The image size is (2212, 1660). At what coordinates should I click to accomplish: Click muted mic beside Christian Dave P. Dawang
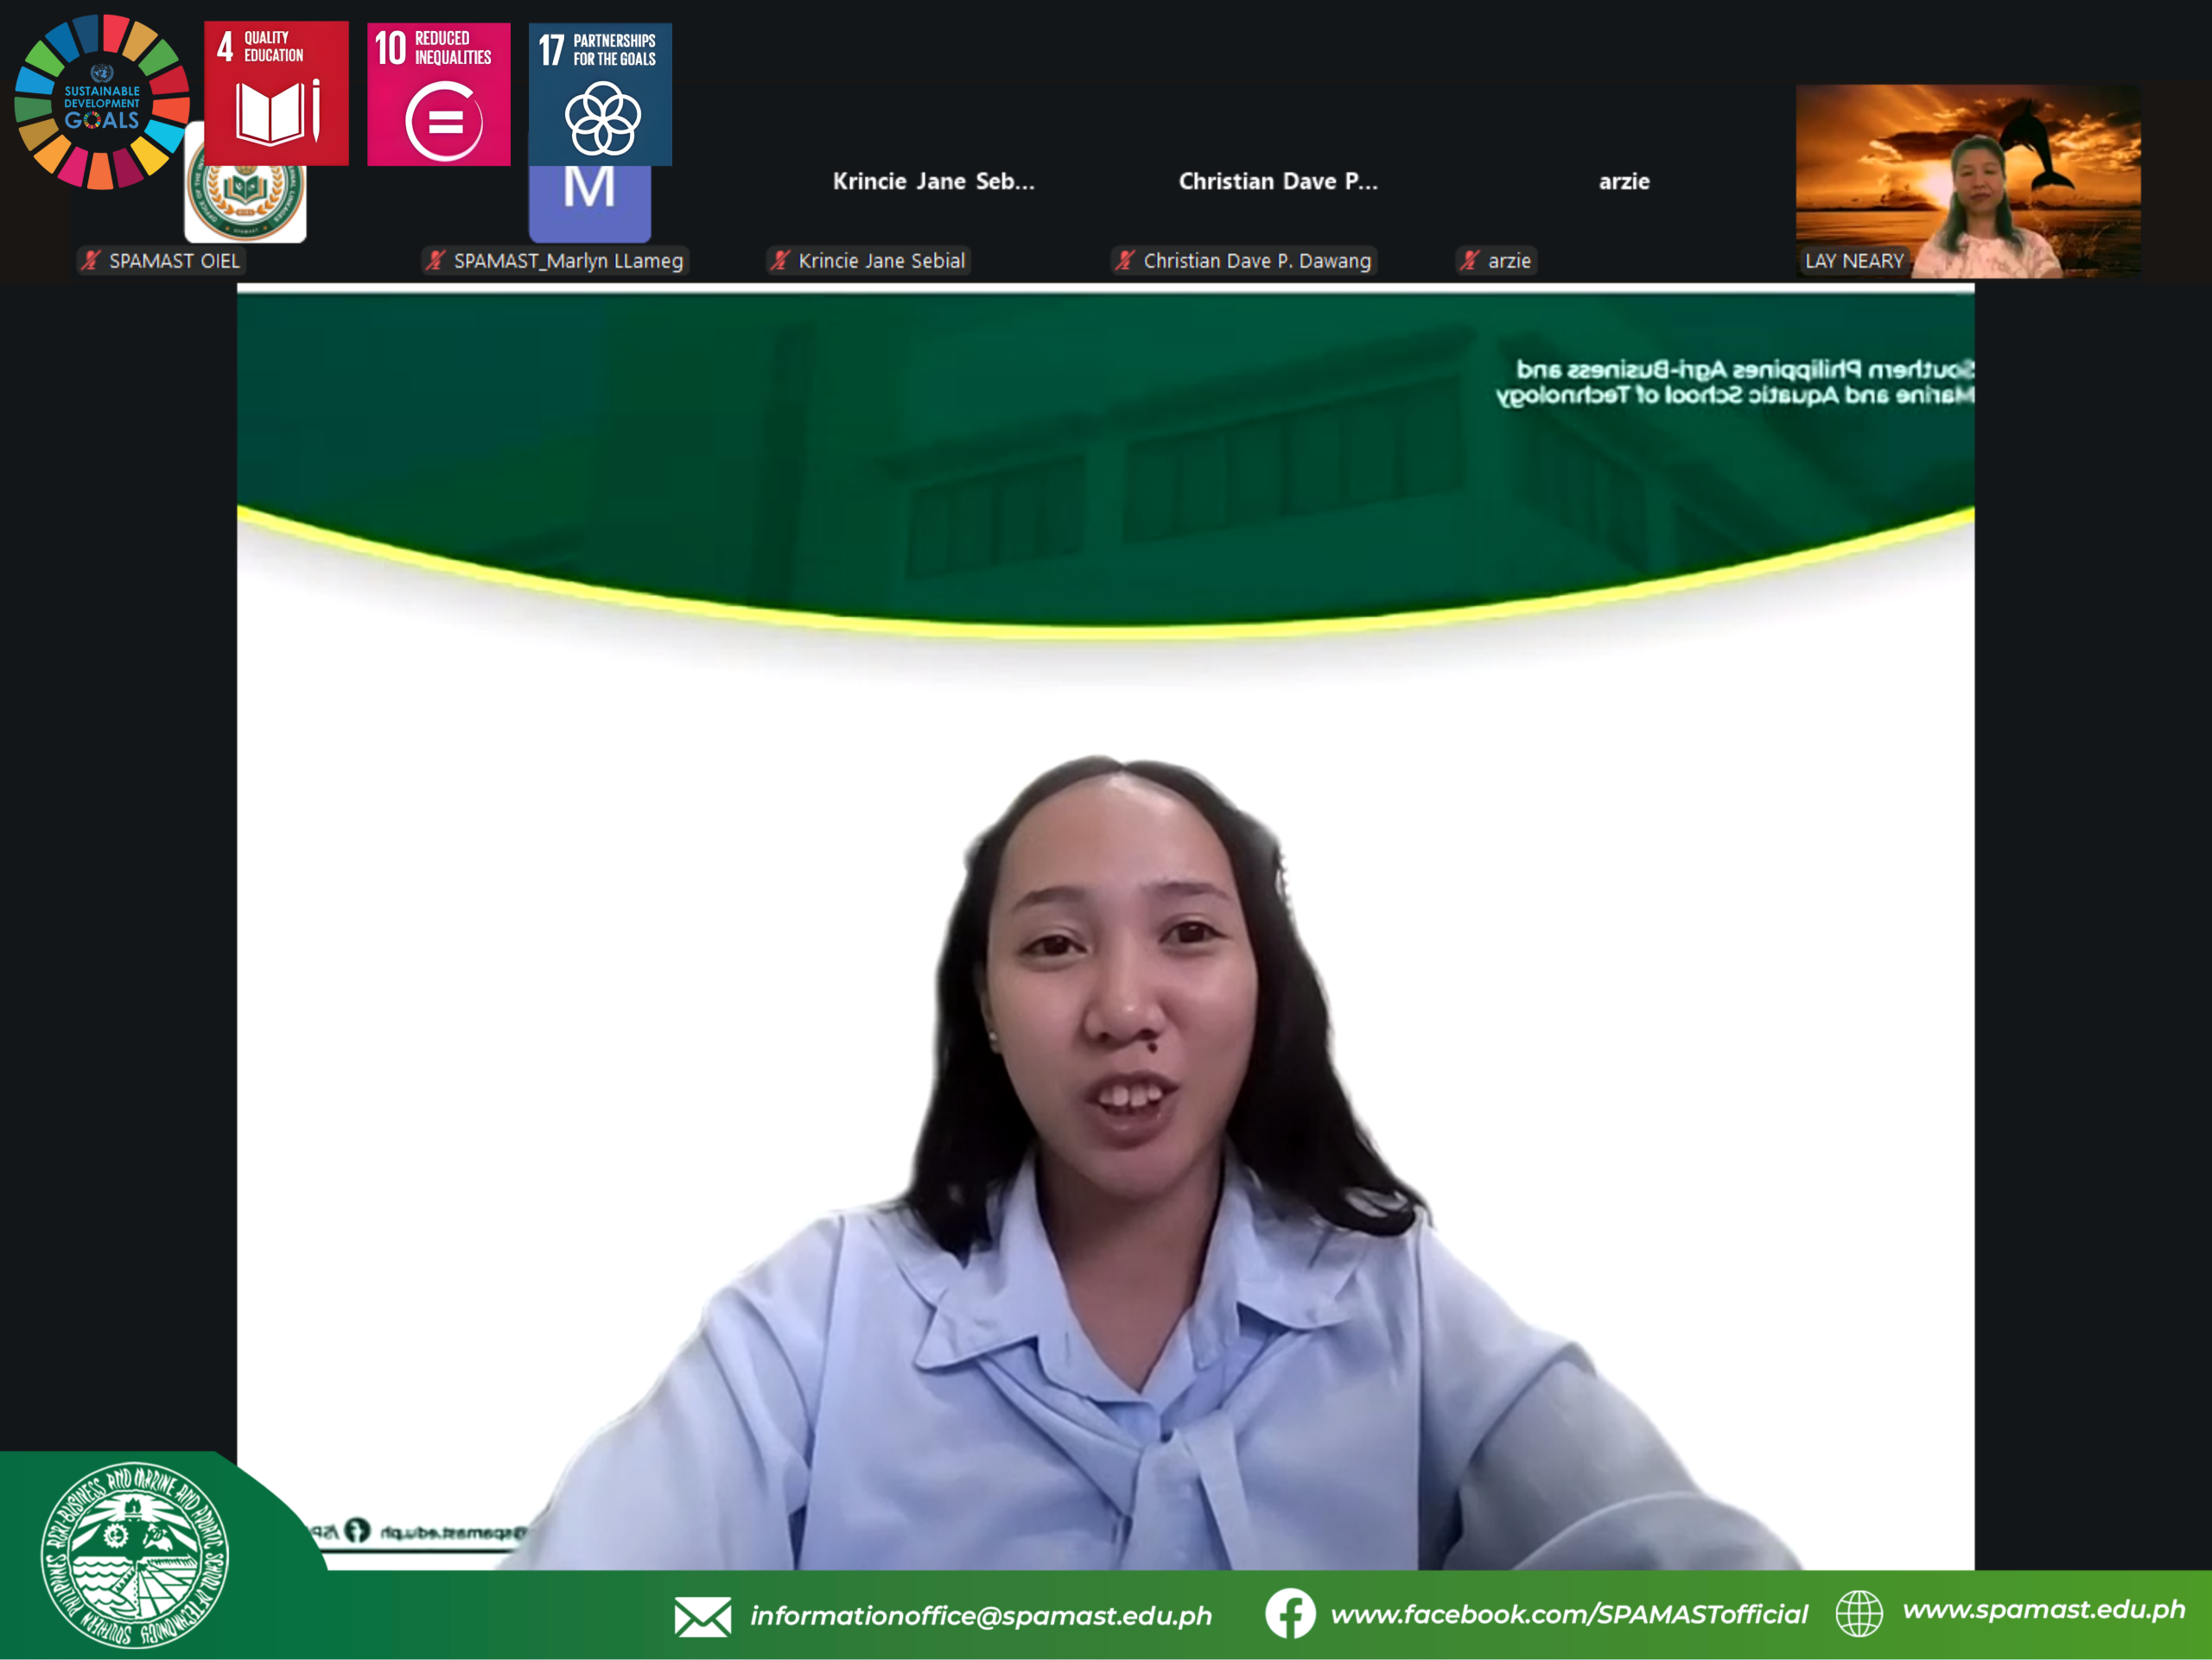1125,261
